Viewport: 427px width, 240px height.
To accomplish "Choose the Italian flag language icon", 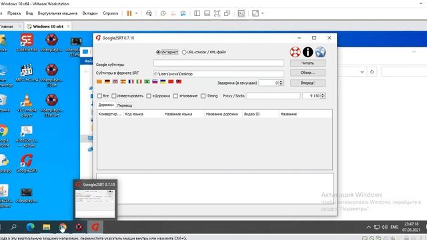I will tap(139, 81).
